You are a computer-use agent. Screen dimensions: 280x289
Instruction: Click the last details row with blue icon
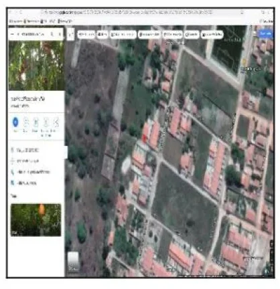pyautogui.click(x=36, y=183)
